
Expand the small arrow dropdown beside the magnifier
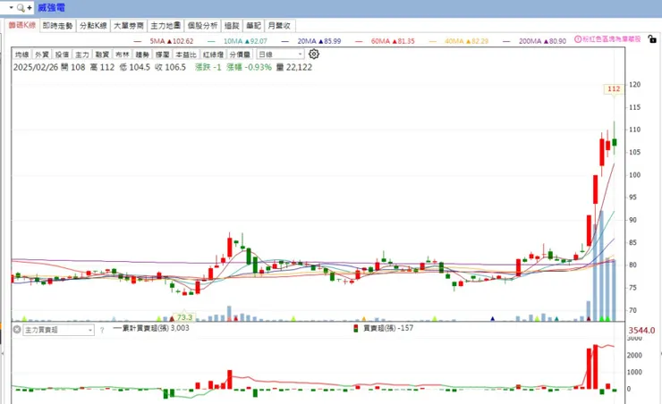tap(12, 7)
